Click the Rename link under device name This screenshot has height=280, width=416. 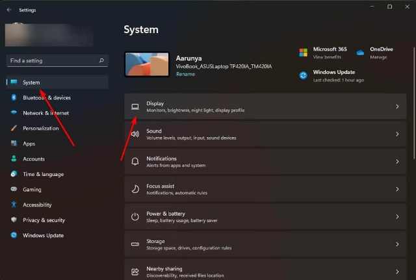point(185,74)
